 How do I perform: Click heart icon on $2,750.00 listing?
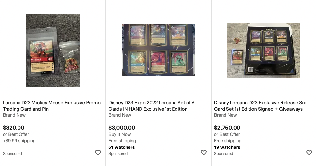pos(309,153)
